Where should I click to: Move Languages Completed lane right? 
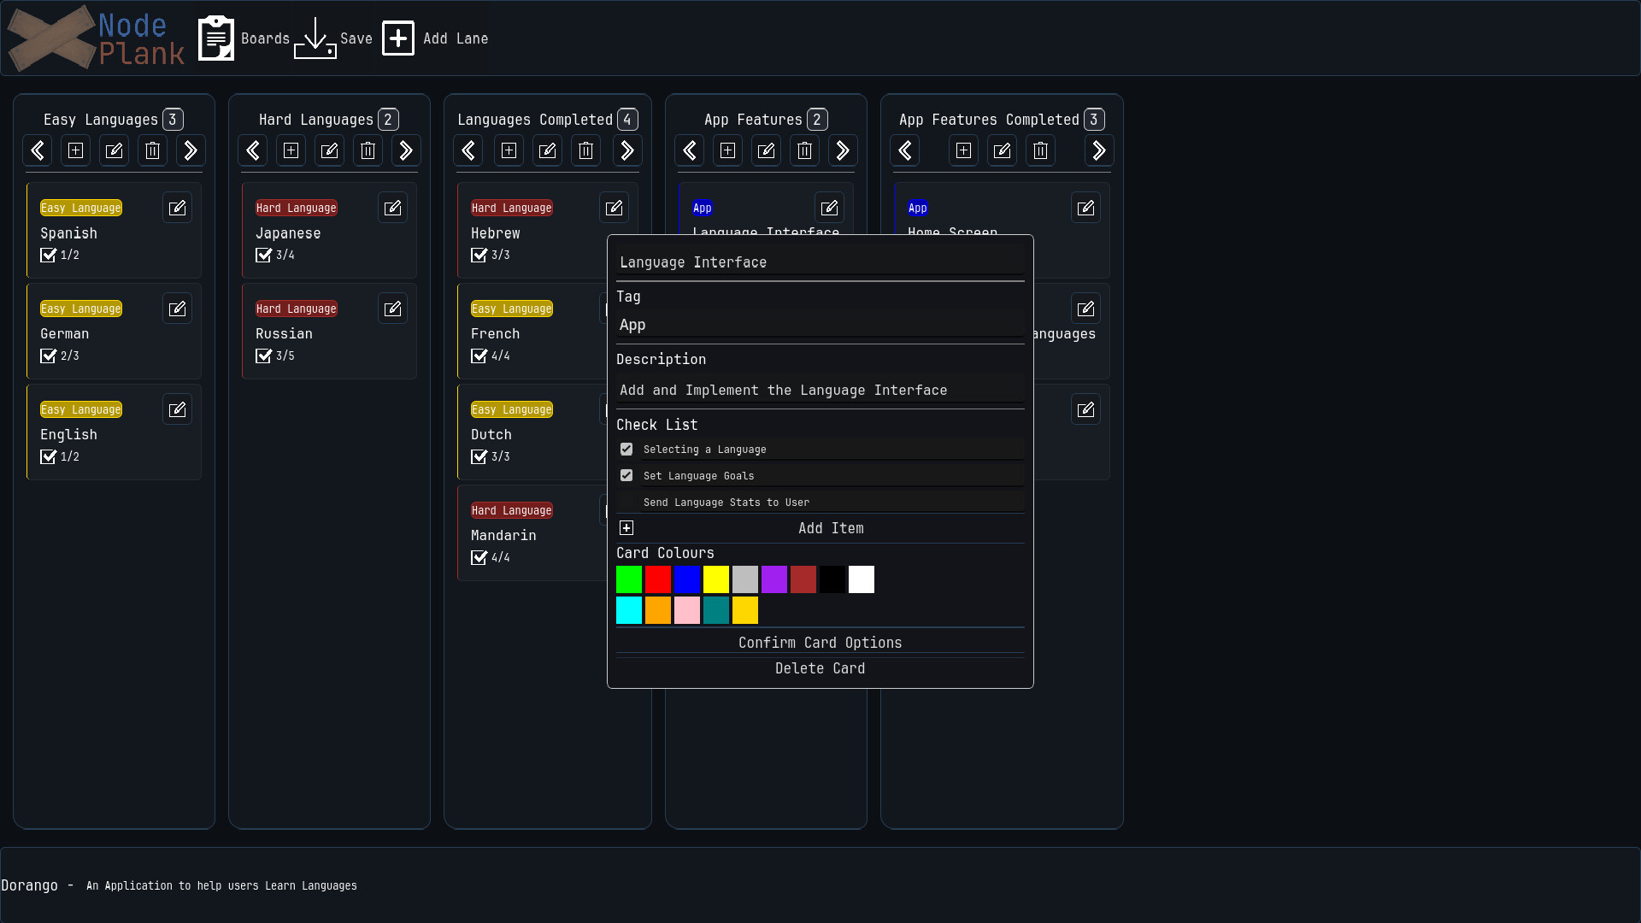point(628,150)
